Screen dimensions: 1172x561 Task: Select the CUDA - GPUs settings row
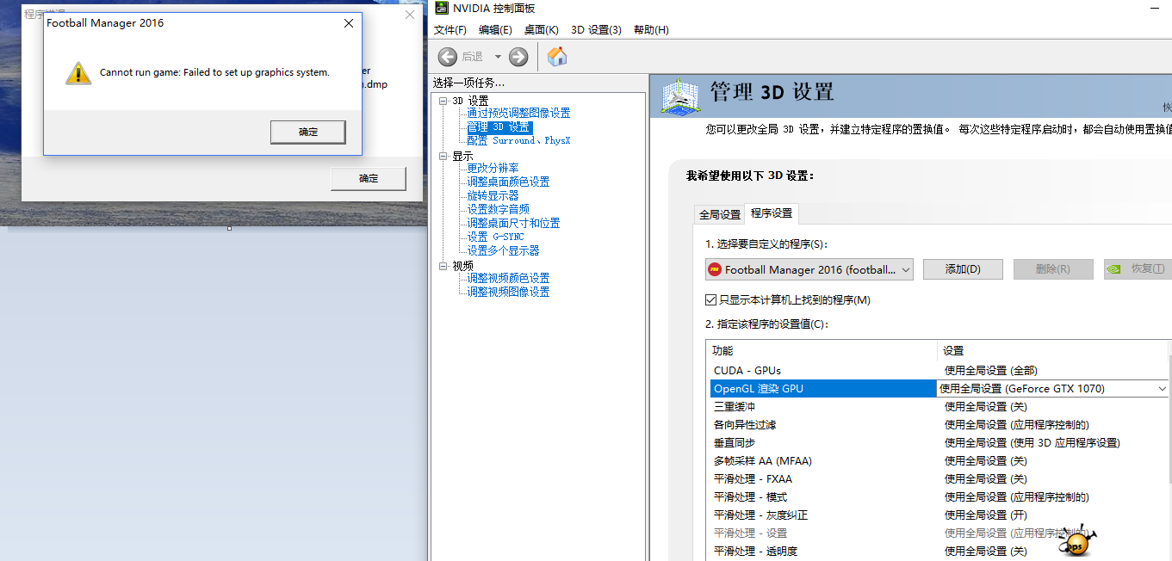point(939,371)
